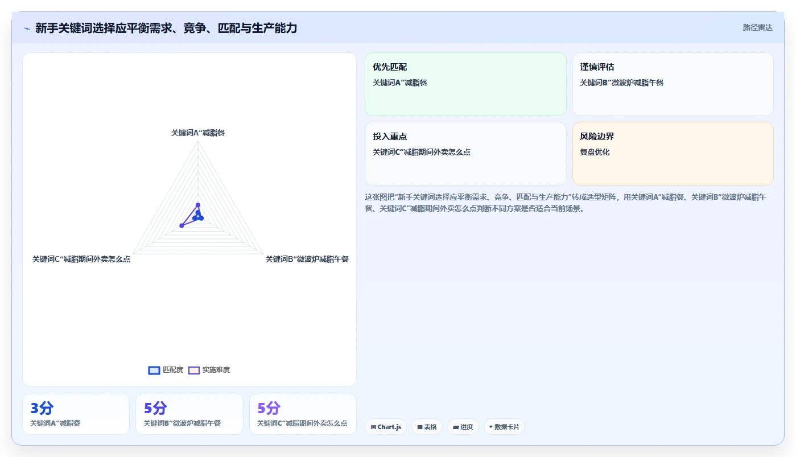Toggle the 实施难度 legend item
This screenshot has height=457, width=796.
(209, 370)
